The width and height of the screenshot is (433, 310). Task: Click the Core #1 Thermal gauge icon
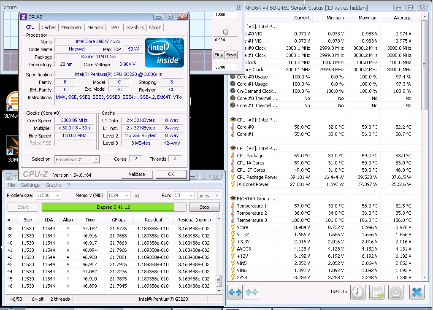click(233, 105)
